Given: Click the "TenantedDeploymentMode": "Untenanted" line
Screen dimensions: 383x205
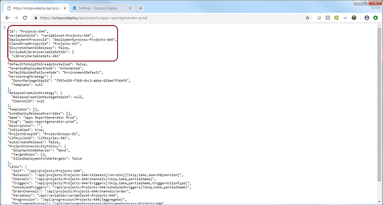Looking at the screenshot, I should pos(46,68).
